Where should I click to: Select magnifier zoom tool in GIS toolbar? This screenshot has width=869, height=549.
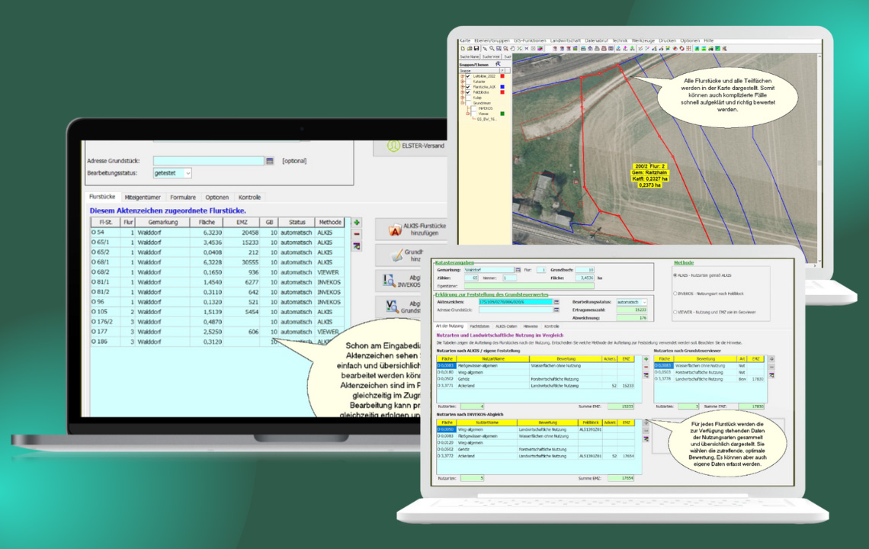[x=492, y=49]
